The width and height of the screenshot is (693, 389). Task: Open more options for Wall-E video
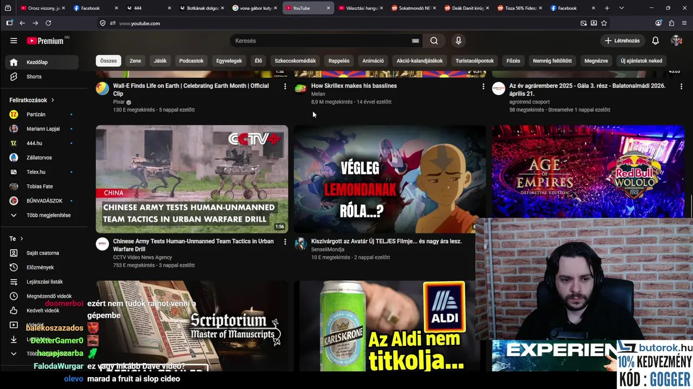point(285,86)
